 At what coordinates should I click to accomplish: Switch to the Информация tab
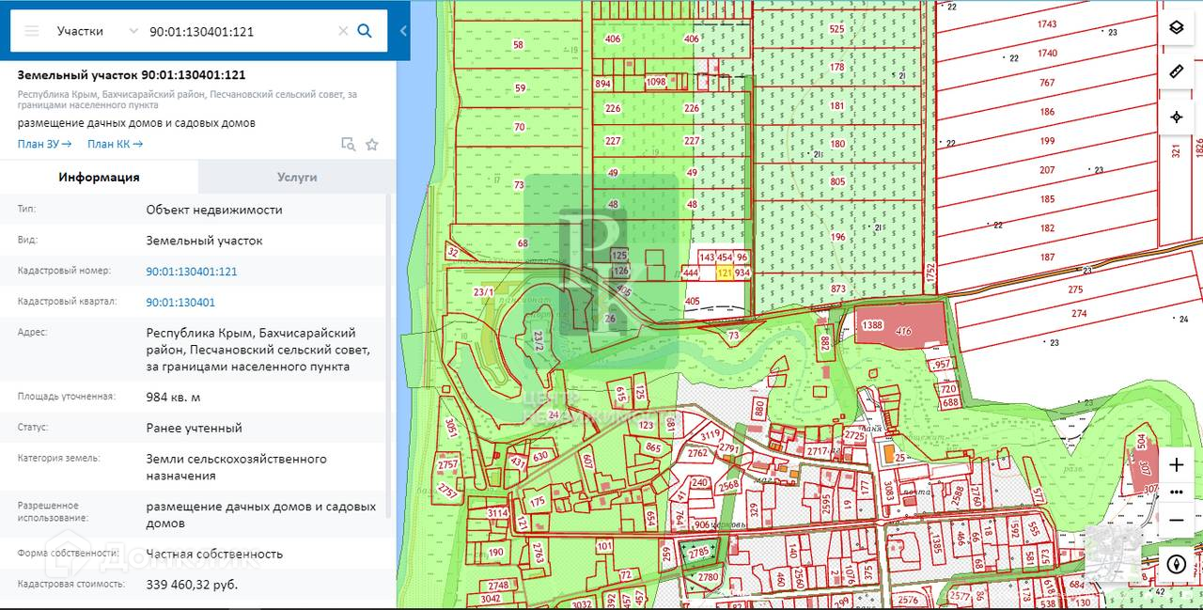tap(99, 177)
